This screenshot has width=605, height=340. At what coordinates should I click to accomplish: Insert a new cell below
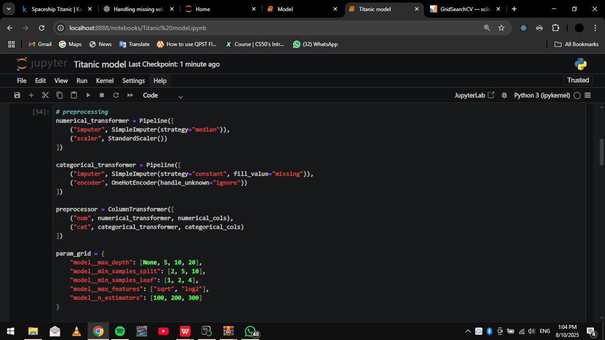coord(31,95)
